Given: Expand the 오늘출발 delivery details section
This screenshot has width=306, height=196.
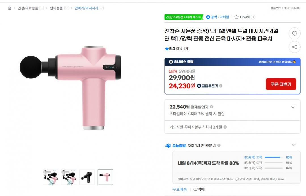Looking at the screenshot, I should [x=294, y=145].
